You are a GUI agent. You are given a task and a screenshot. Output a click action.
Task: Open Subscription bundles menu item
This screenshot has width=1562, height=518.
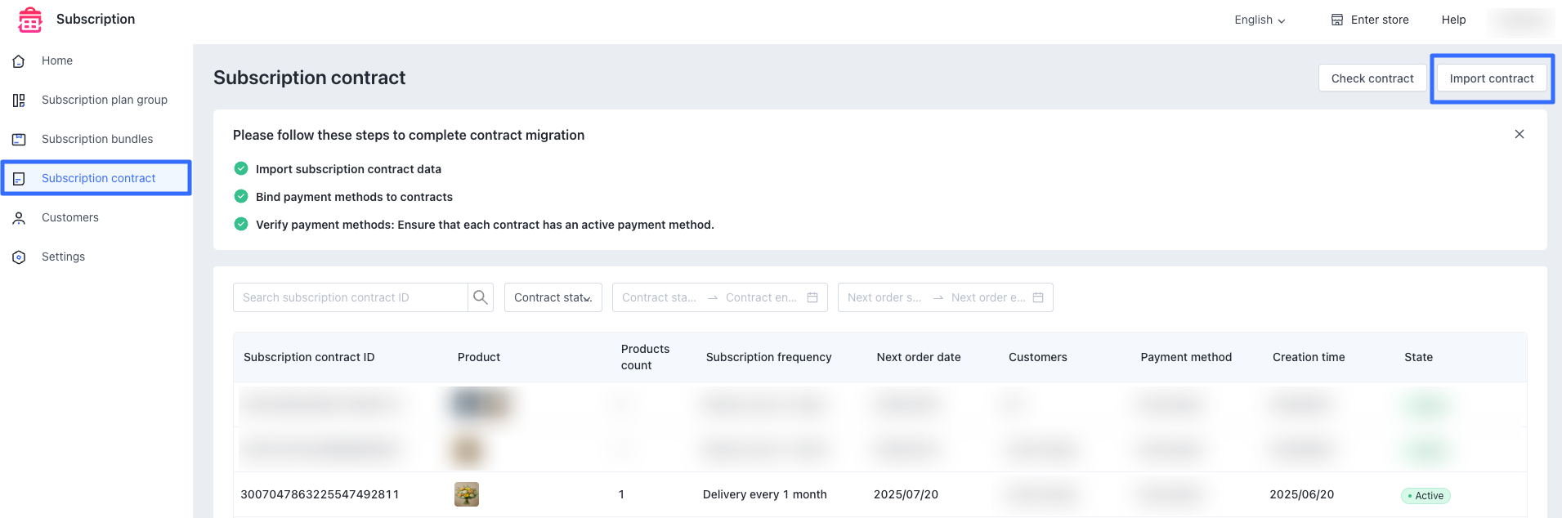[x=96, y=139]
